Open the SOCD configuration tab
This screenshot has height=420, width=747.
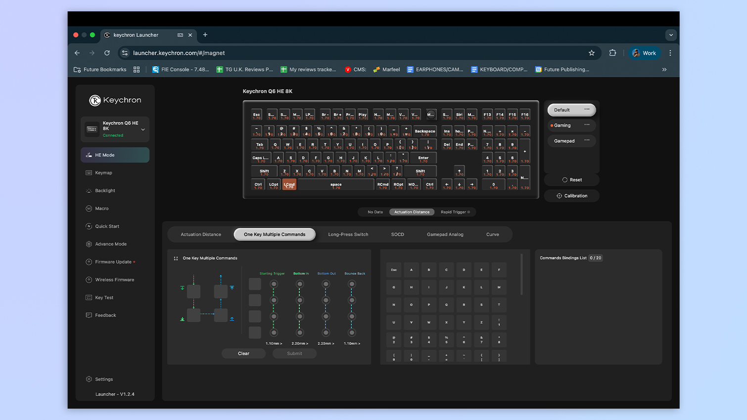point(397,234)
